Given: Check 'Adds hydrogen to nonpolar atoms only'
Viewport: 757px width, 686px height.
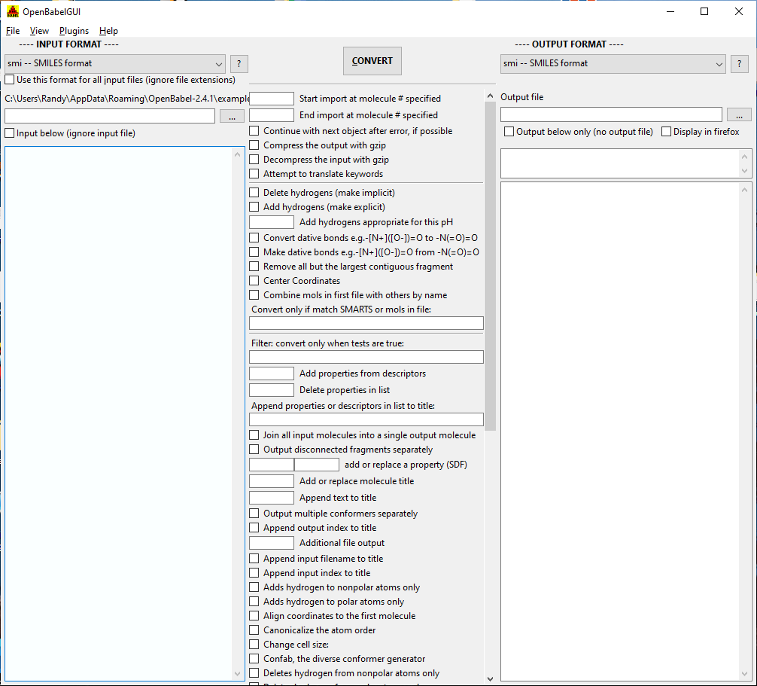Looking at the screenshot, I should (254, 587).
